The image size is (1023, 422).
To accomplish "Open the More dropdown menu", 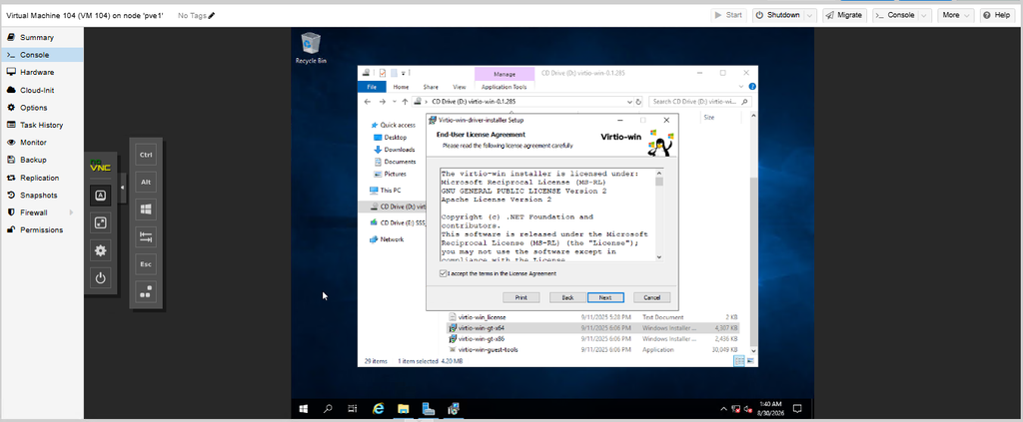I will 956,15.
